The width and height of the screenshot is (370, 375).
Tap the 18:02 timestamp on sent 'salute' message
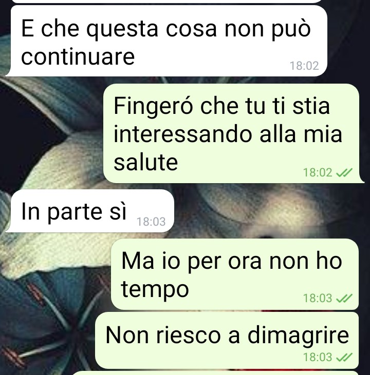[x=318, y=172]
